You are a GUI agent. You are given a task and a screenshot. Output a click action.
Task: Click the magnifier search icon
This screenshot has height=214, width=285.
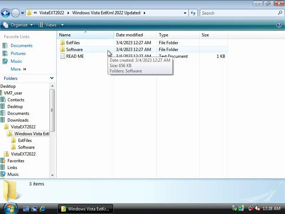tap(280, 13)
